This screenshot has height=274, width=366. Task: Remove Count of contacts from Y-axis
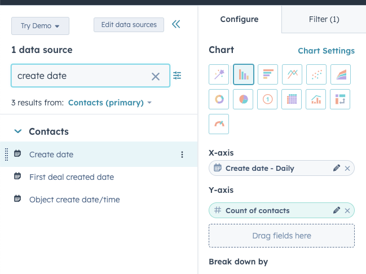pos(347,210)
